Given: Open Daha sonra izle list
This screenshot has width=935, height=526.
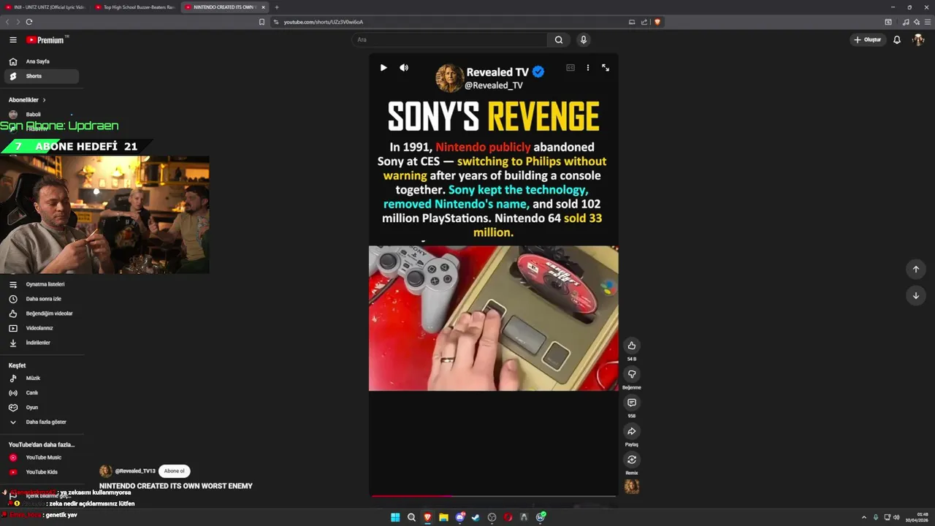Looking at the screenshot, I should pos(42,299).
